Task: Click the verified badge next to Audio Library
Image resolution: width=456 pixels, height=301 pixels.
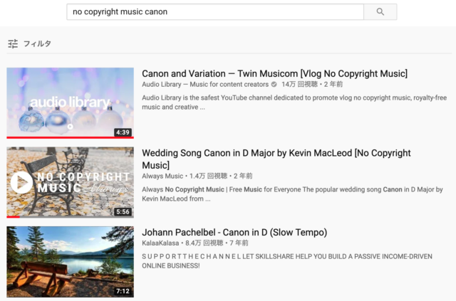Action: tap(274, 85)
